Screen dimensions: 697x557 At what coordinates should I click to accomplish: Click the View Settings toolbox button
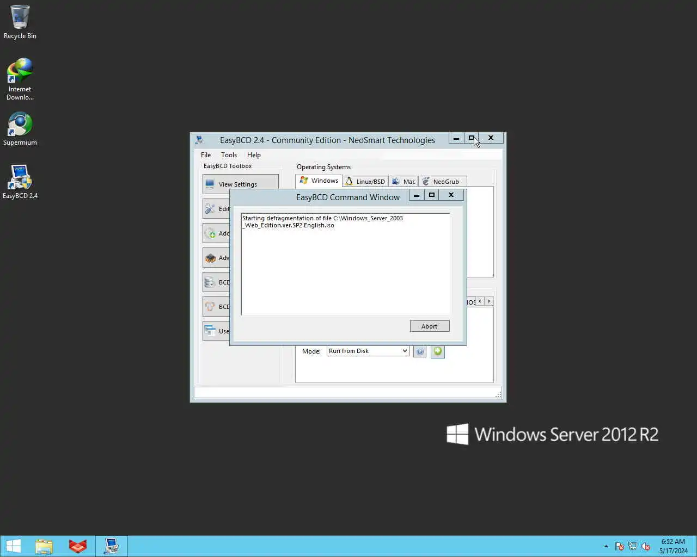240,184
